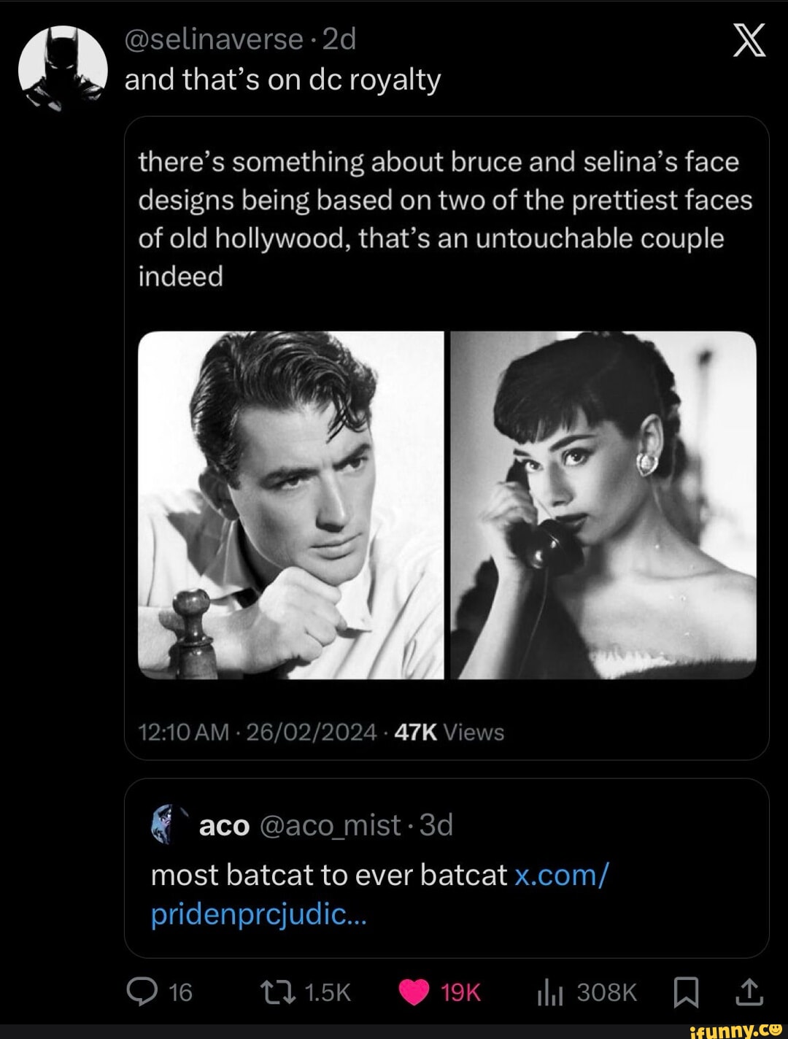Unlike the tweet via the pink heart
788x1039 pixels.
pyautogui.click(x=414, y=992)
